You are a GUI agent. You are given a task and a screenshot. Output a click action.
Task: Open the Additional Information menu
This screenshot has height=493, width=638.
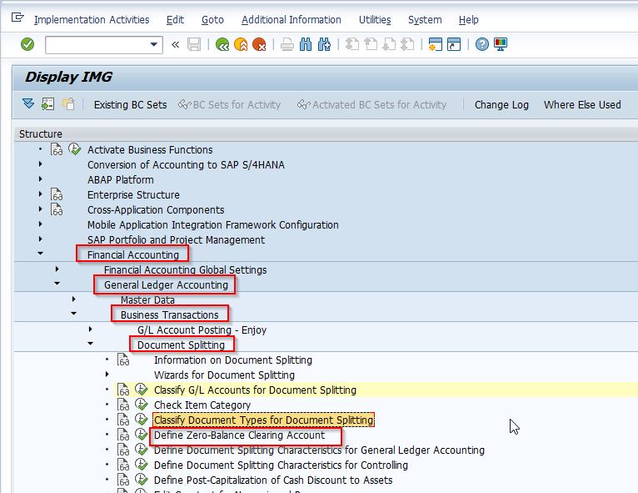tap(291, 19)
